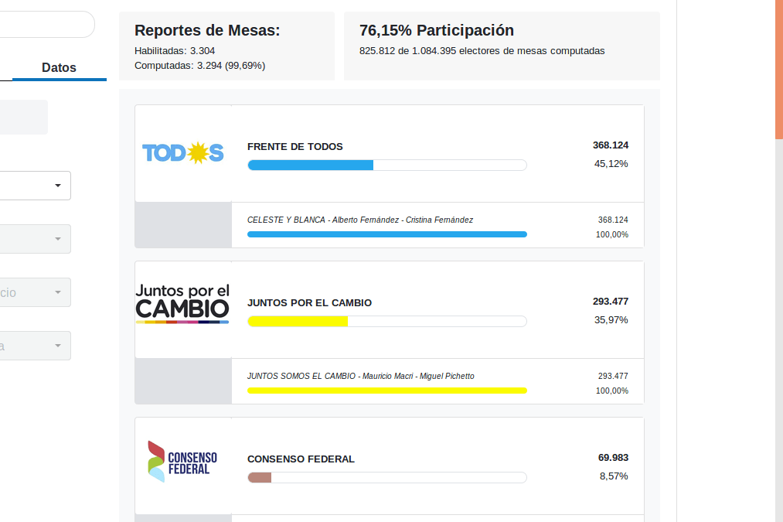Viewport: 783px width, 522px height.
Task: Click the leaf emblem of Consenso Federal
Action: 156,462
